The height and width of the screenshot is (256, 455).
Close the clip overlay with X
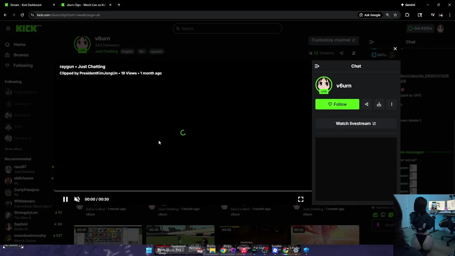coord(395,49)
